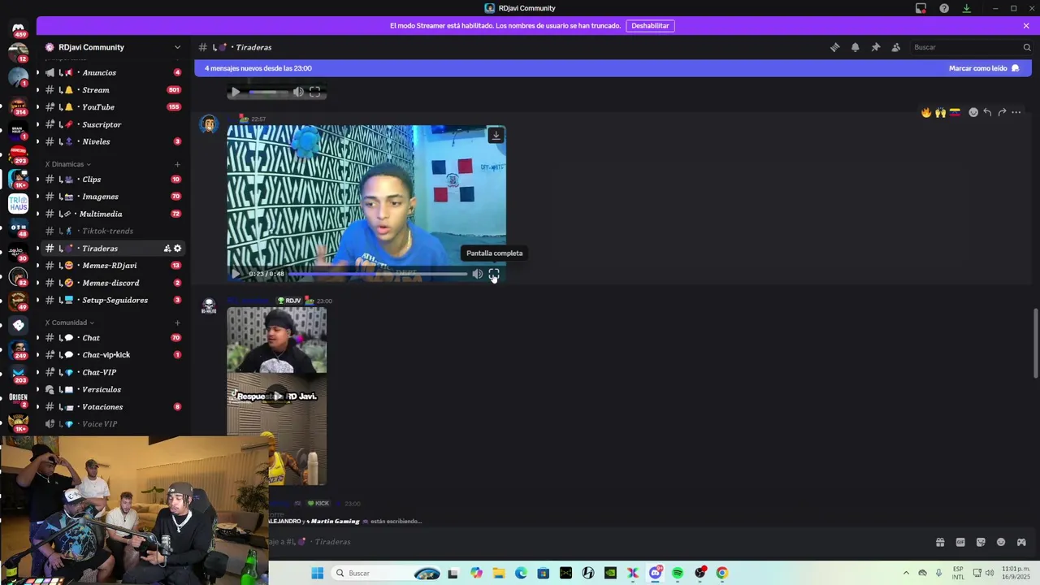Image resolution: width=1040 pixels, height=585 pixels.
Task: Open the Anuncios channel
Action: pos(99,72)
